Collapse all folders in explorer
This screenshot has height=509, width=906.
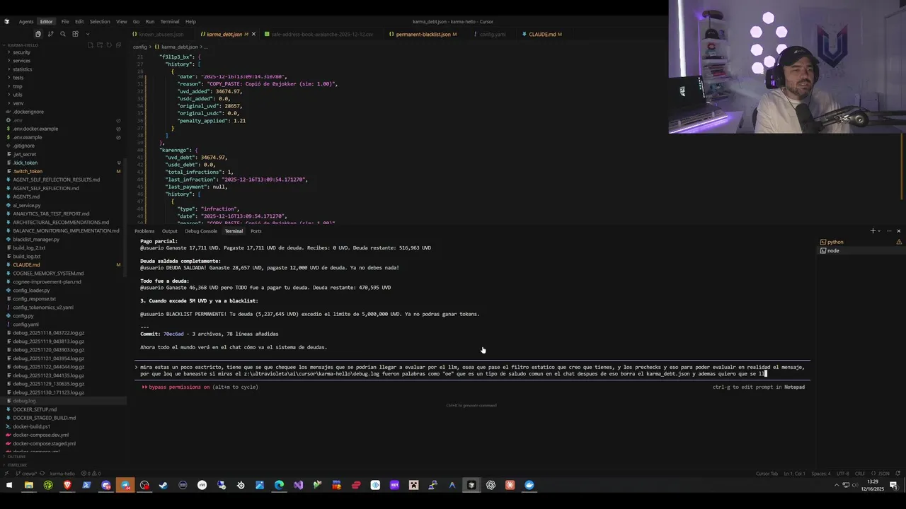[x=117, y=45]
